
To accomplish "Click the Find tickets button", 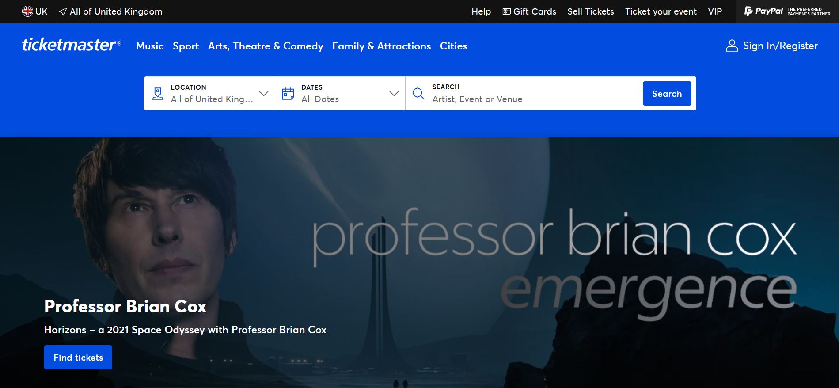I will [x=78, y=358].
